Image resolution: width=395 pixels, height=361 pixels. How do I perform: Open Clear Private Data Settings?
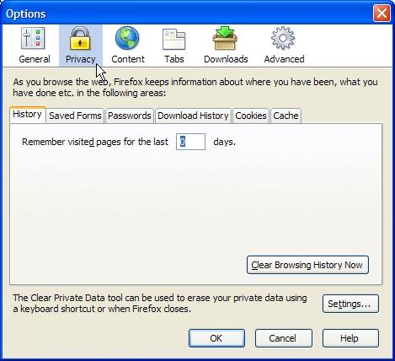(x=350, y=304)
